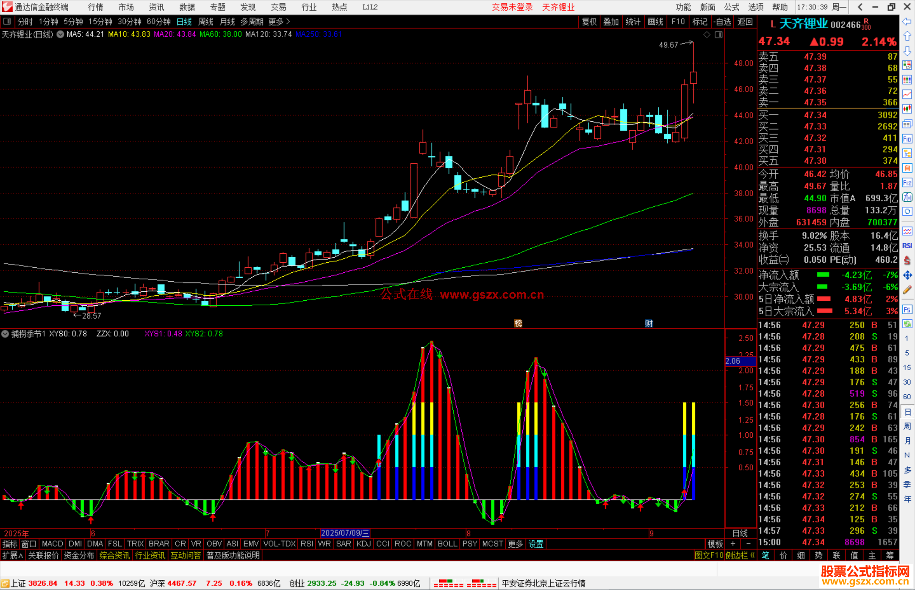Click the 榜 marker below the chart
This screenshot has width=915, height=590.
click(518, 324)
